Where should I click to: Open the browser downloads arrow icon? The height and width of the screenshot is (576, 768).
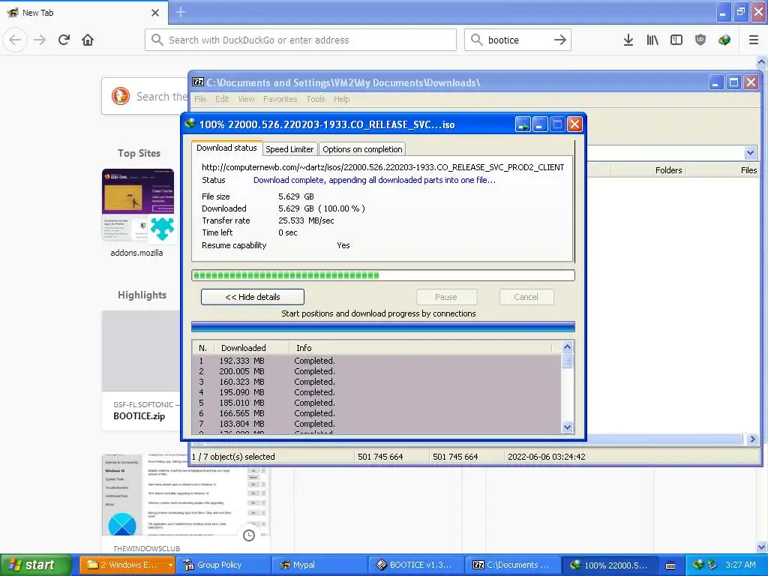click(628, 40)
